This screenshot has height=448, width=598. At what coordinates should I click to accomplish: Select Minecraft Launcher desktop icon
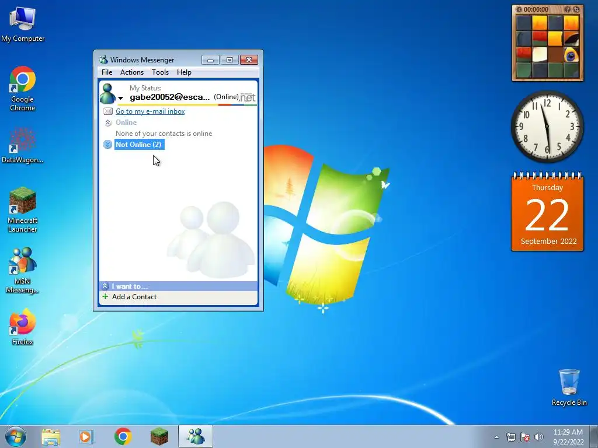tap(23, 210)
